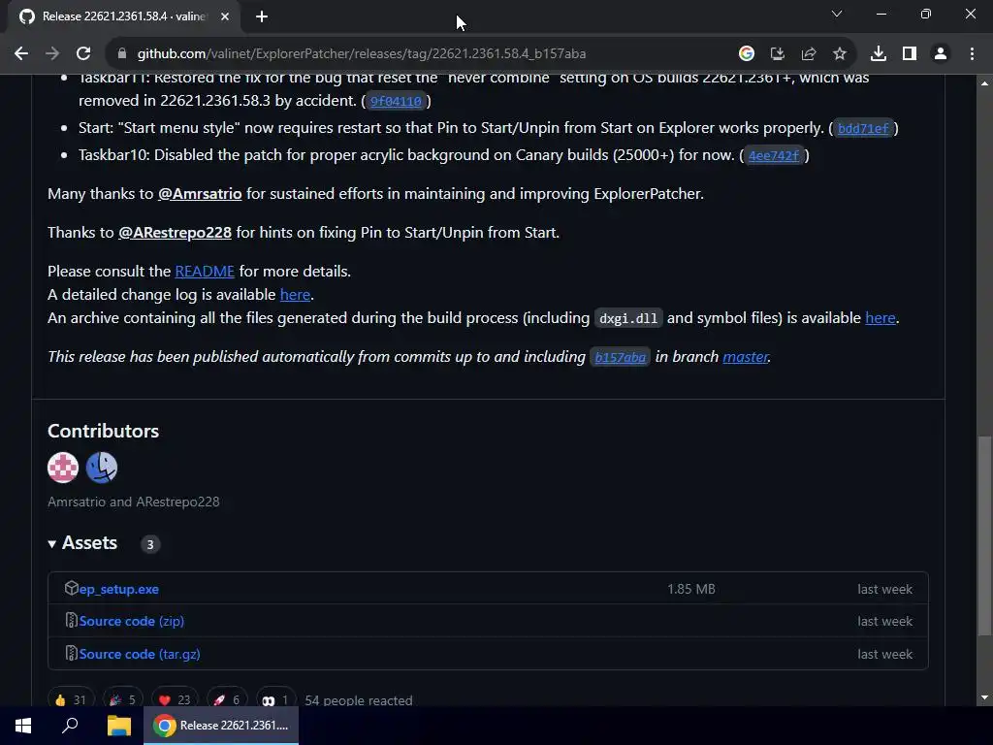This screenshot has height=745, width=993.
Task: Click the zip file icon for Source code (zip)
Action: [x=71, y=620]
